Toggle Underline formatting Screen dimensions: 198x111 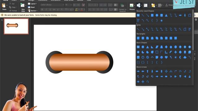[50, 10]
